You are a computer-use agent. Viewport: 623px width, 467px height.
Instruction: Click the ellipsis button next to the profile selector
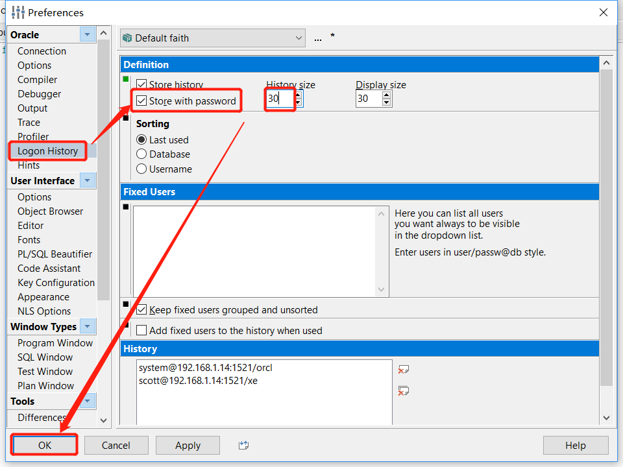click(x=317, y=38)
